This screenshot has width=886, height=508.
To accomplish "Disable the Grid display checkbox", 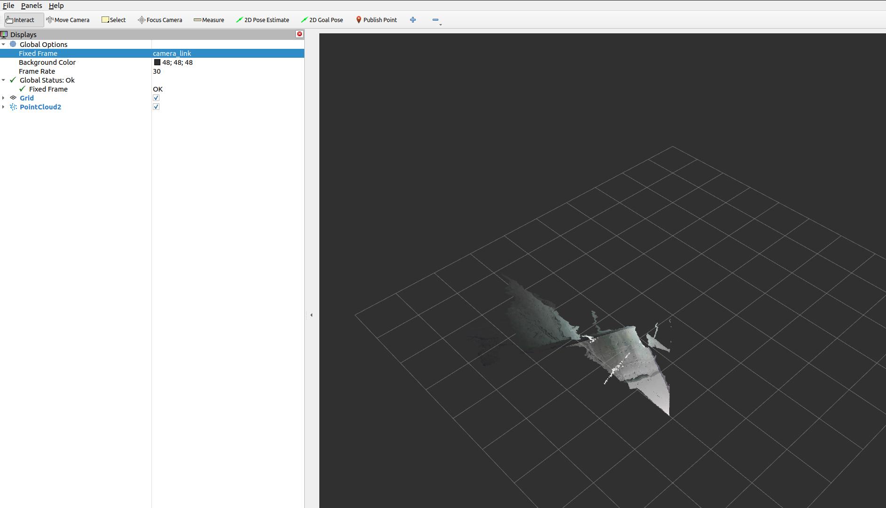I will click(156, 98).
